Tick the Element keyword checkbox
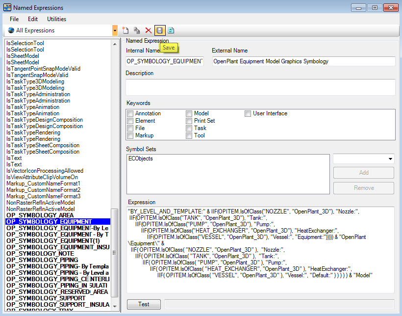 pyautogui.click(x=130, y=121)
